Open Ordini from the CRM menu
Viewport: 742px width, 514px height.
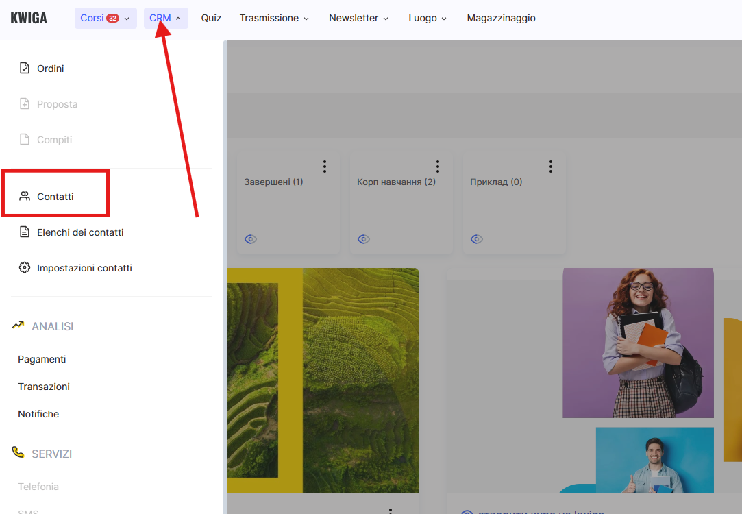pos(50,69)
